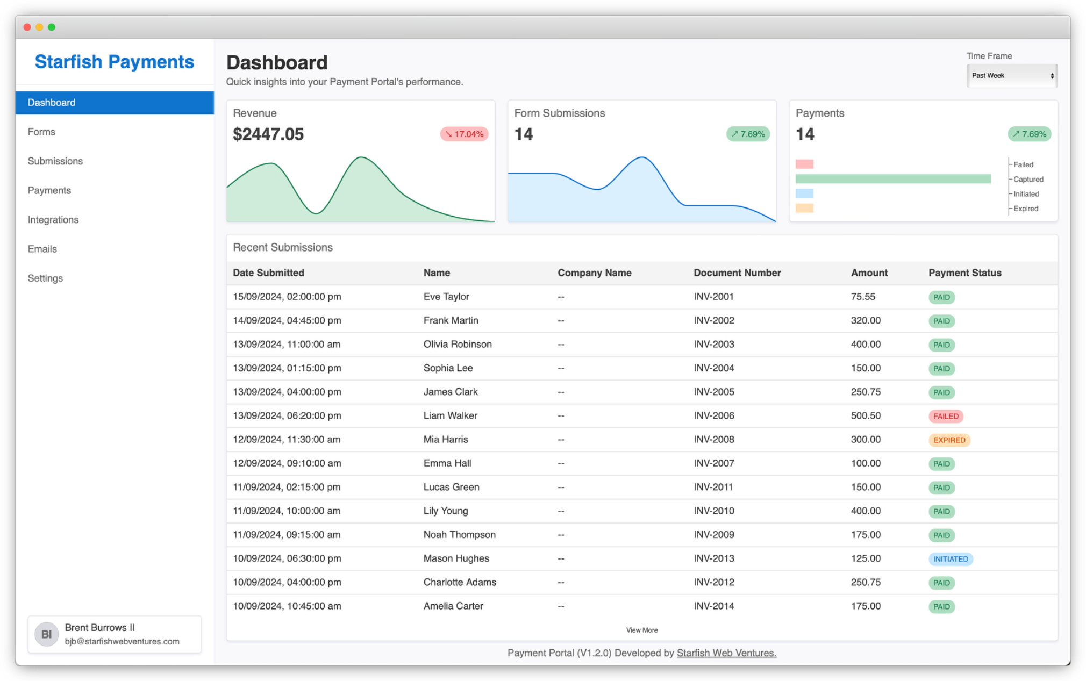Click the Forms sidebar icon

pyautogui.click(x=41, y=131)
